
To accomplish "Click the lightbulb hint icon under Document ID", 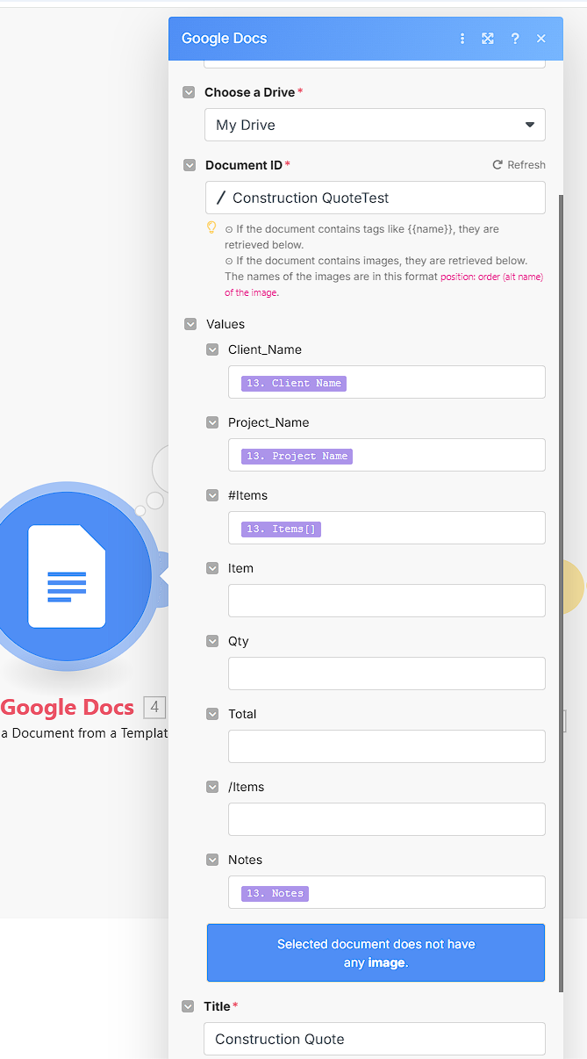I will coord(211,228).
